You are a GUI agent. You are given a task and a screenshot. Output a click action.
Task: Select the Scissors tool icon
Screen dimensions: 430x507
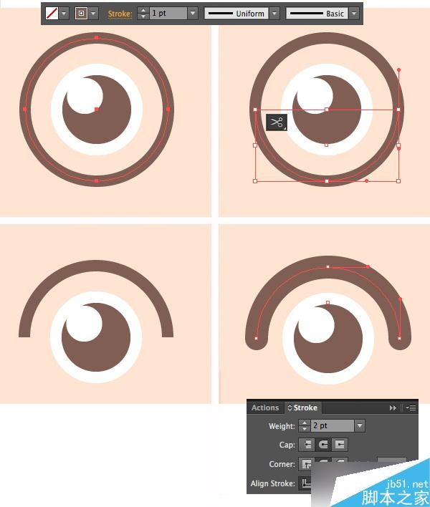[x=277, y=122]
